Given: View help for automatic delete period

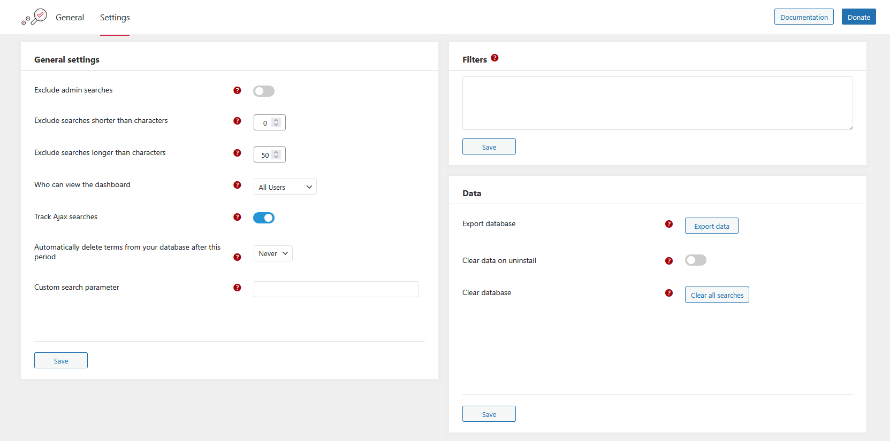Looking at the screenshot, I should (237, 257).
